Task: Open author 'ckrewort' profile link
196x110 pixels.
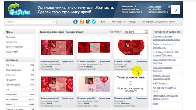Action: point(126,104)
